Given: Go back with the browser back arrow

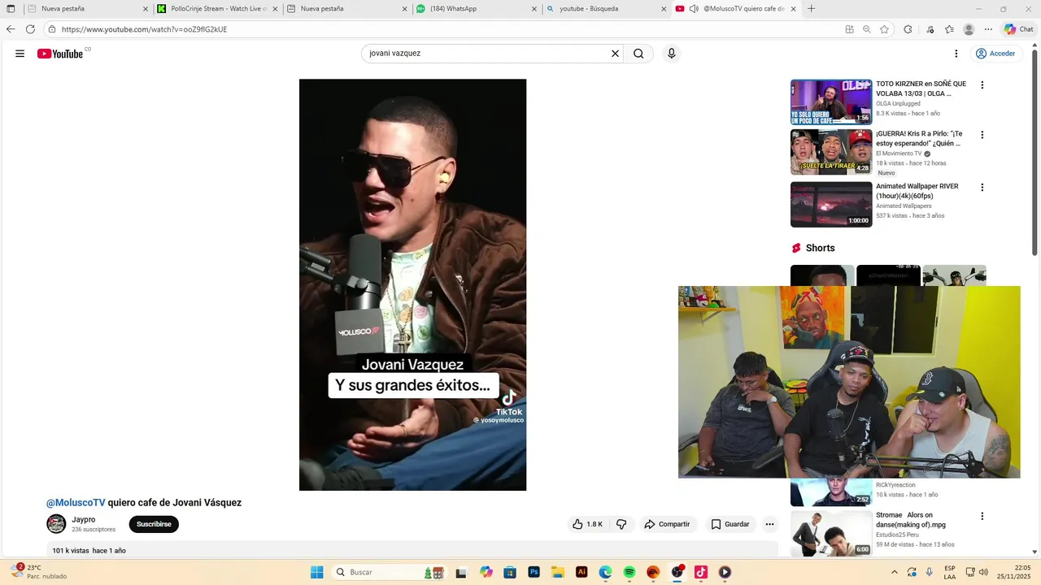Looking at the screenshot, I should point(11,29).
